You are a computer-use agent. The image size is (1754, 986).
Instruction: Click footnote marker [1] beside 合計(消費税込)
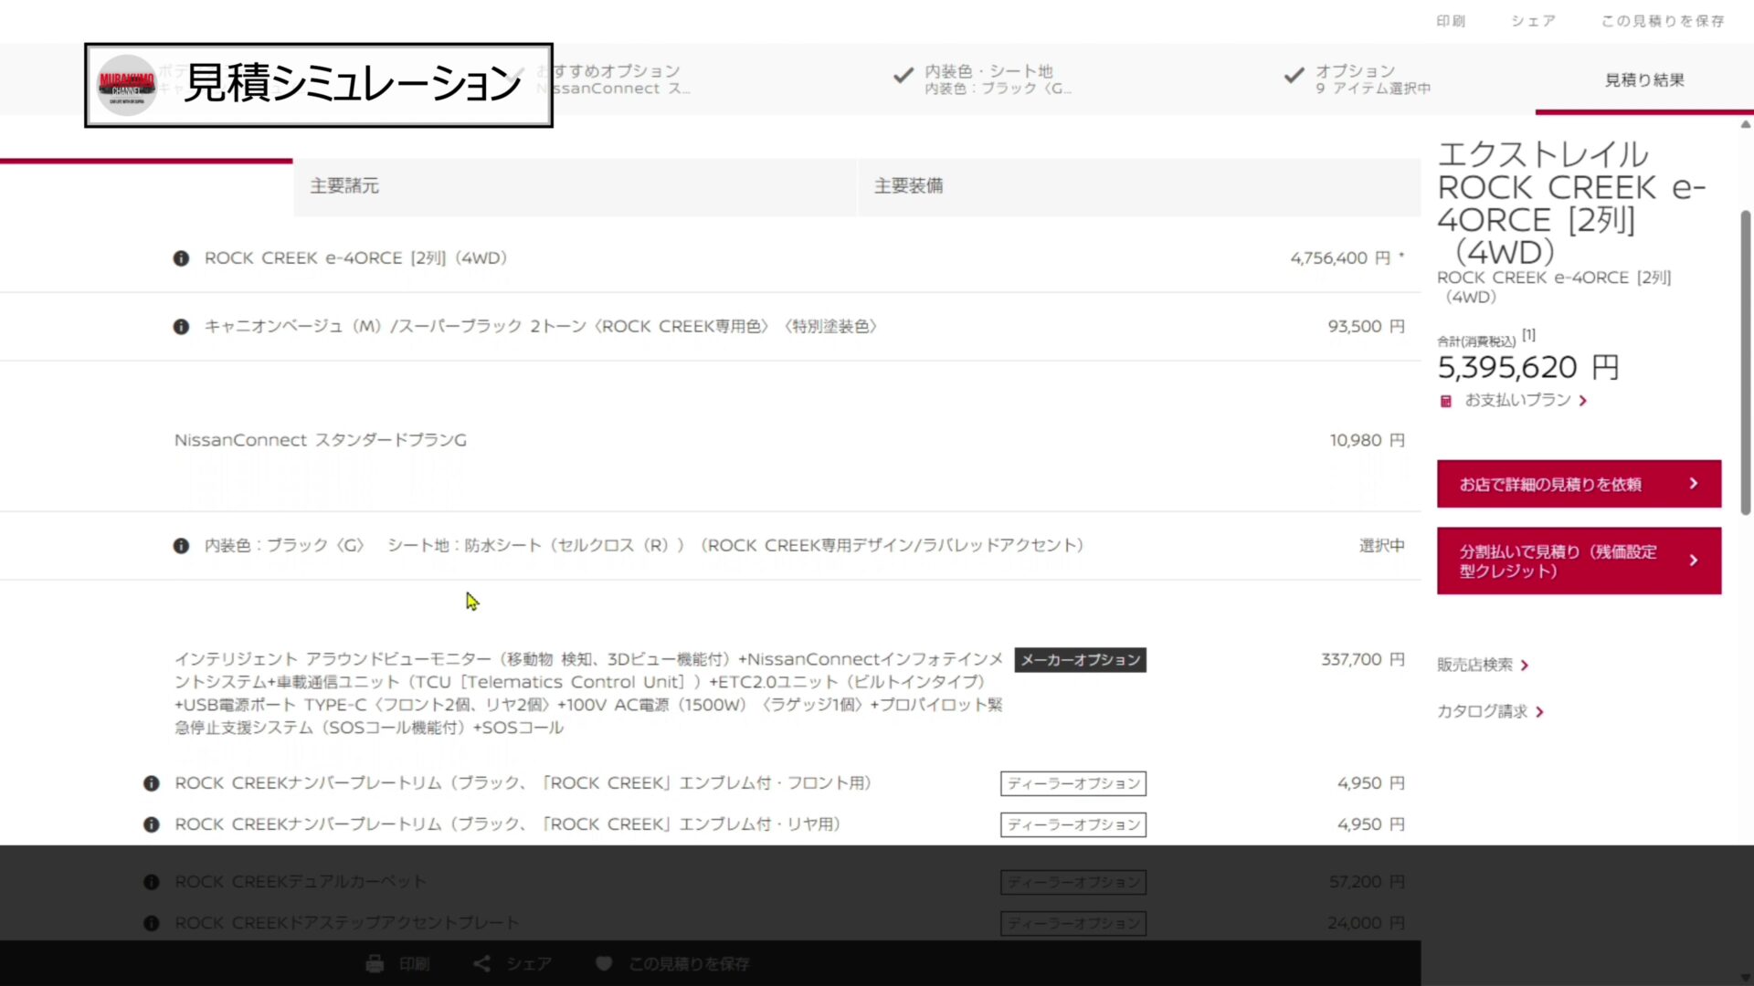click(x=1528, y=335)
